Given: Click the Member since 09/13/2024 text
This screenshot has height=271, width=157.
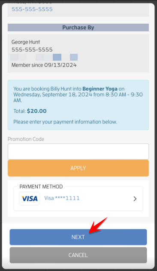Looking at the screenshot, I should [x=44, y=65].
